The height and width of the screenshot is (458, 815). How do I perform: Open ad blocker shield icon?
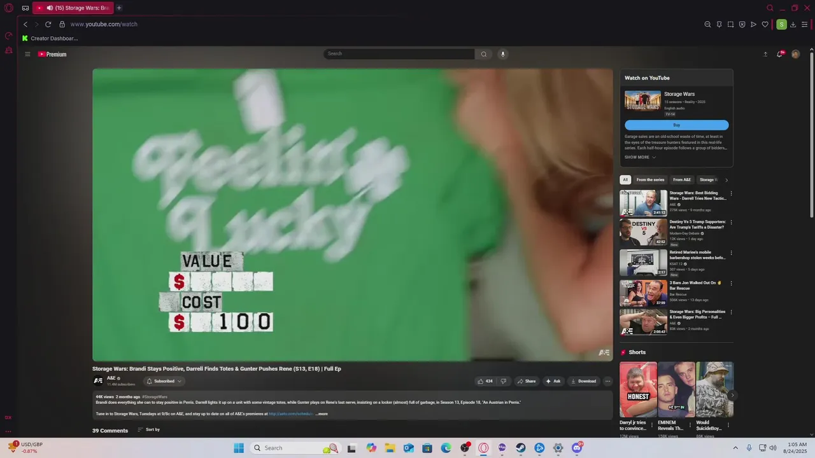click(x=742, y=24)
